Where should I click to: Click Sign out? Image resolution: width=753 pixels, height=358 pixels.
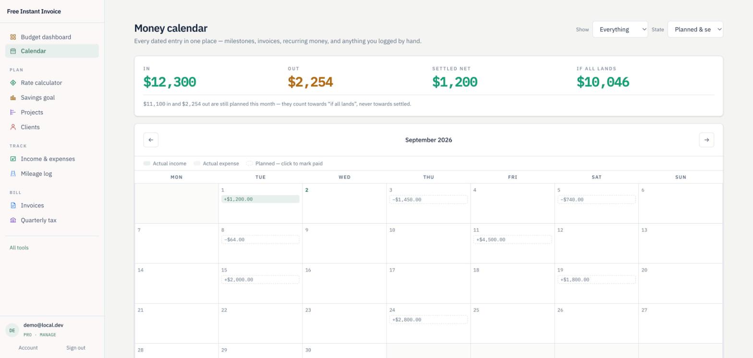coord(76,348)
